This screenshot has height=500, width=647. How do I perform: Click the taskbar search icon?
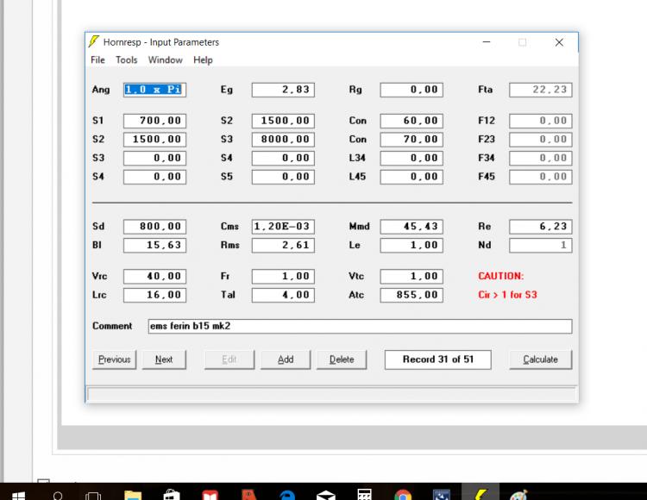pyautogui.click(x=57, y=495)
